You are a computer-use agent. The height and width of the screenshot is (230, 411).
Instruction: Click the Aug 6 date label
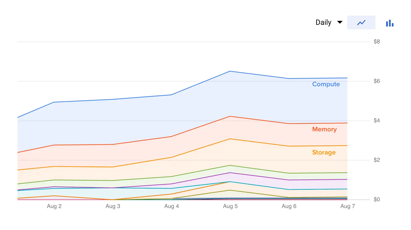[x=289, y=206]
